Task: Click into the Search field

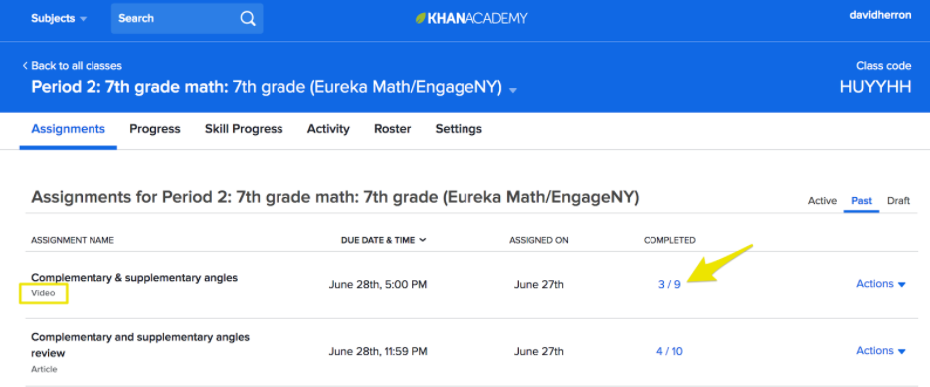Action: tap(175, 18)
